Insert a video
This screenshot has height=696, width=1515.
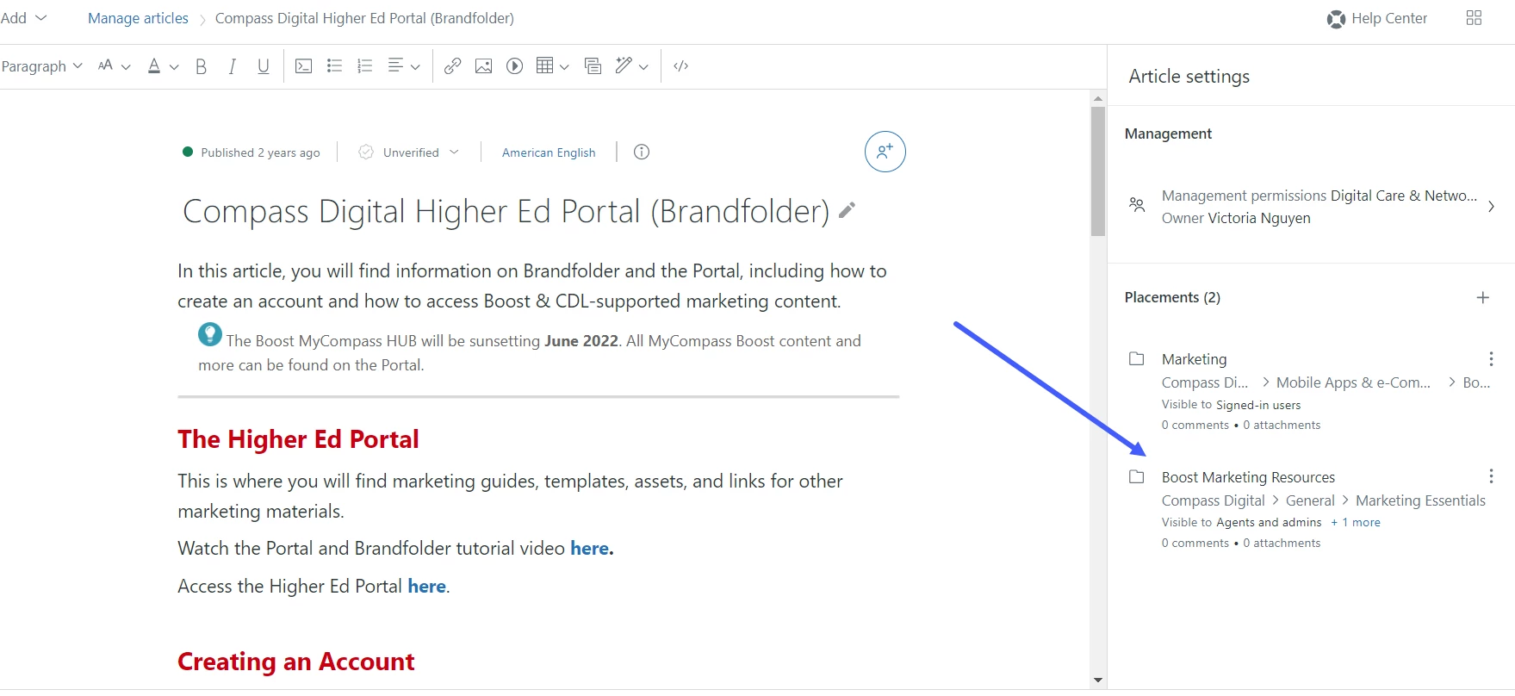(514, 66)
